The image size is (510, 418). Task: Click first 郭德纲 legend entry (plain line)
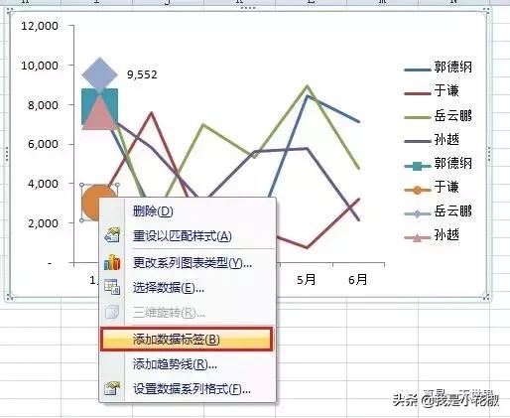pos(439,68)
